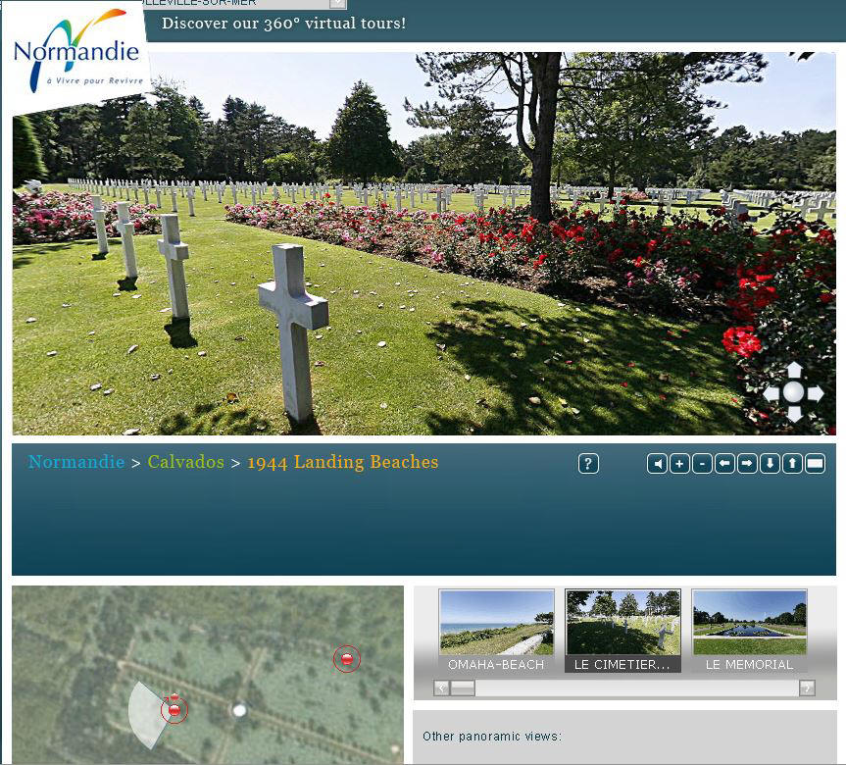Screen dimensions: 846x765
Task: Open the 1944 Landing Beaches breadcrumb link
Action: point(342,462)
